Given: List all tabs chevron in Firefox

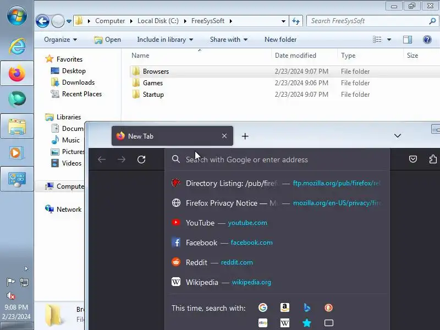Looking at the screenshot, I should [397, 136].
